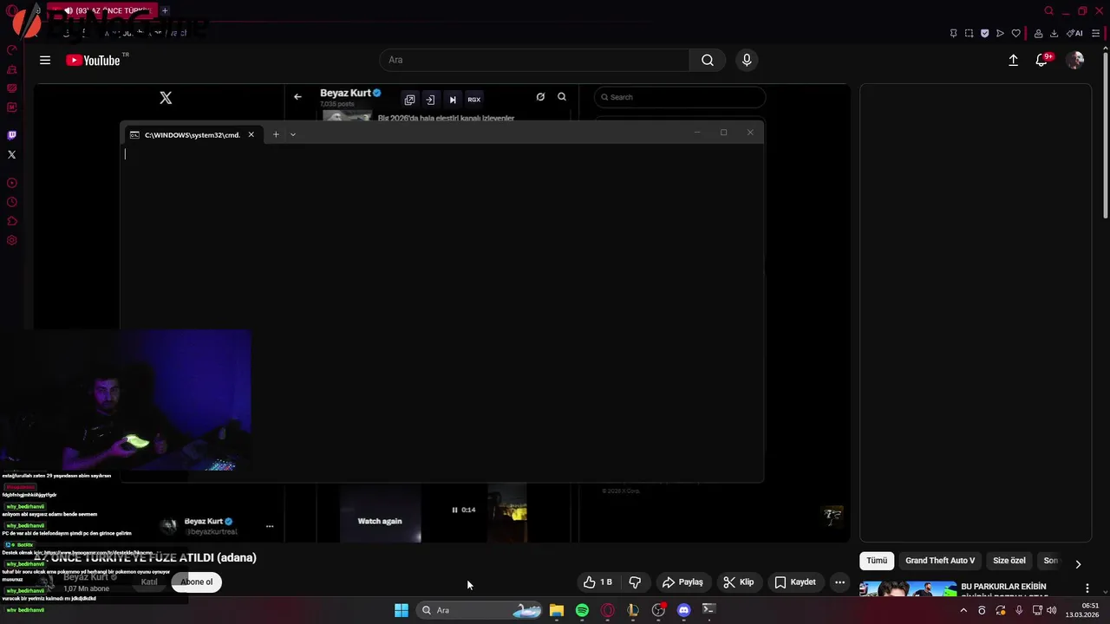1110x624 pixels.
Task: Focus the X 'Search' field
Action: click(x=680, y=97)
